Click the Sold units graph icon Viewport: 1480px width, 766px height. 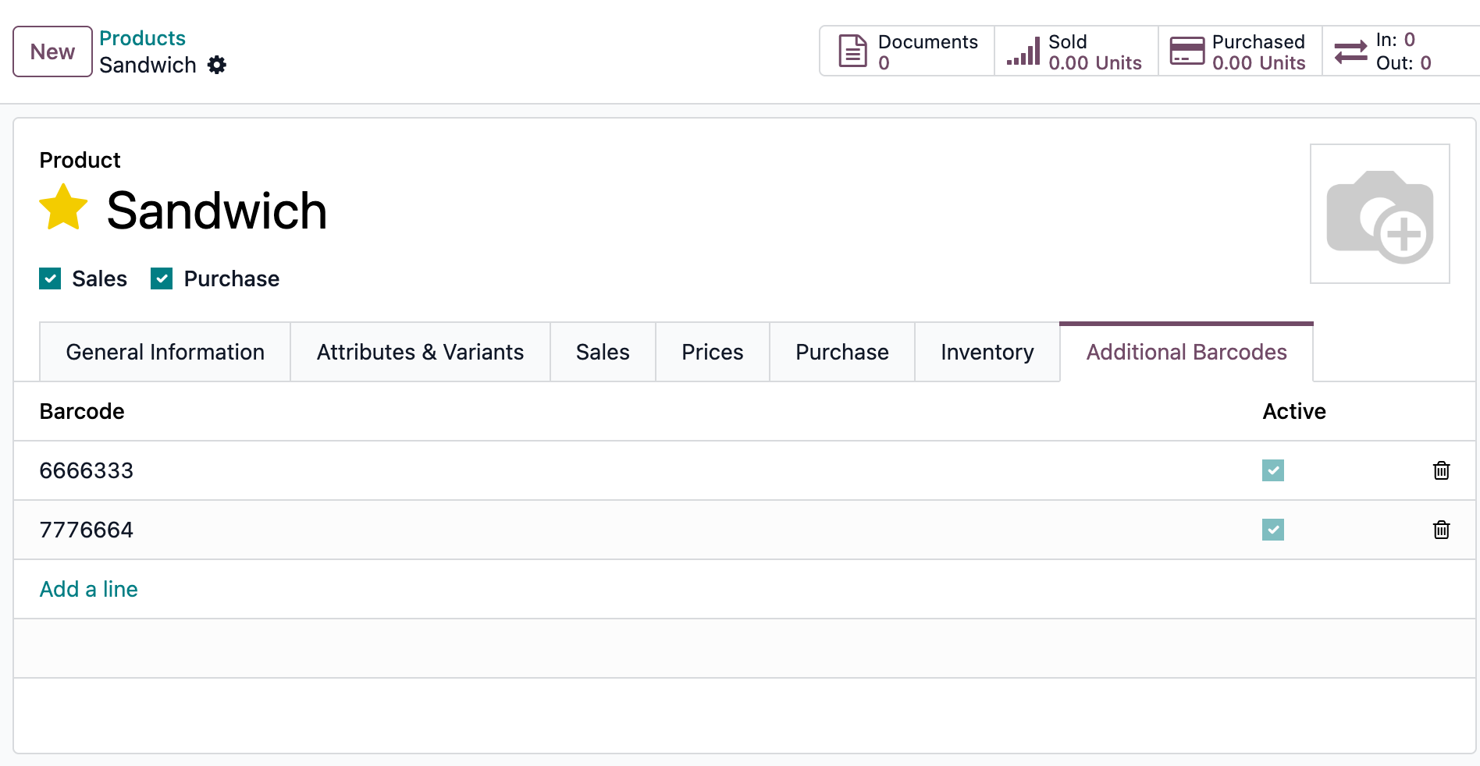click(1025, 51)
